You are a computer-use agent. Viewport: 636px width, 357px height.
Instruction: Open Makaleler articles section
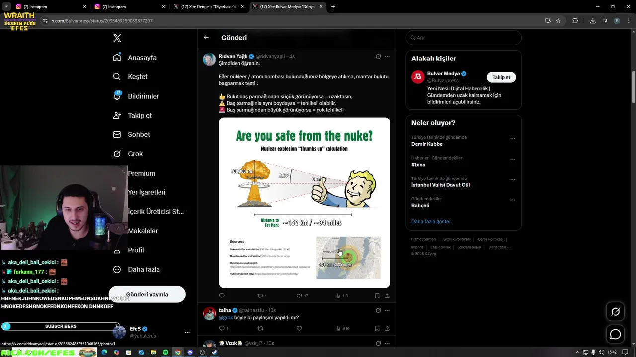coord(143,231)
